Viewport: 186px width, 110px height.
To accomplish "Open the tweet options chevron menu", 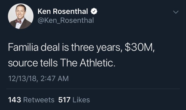I will click(x=175, y=12).
